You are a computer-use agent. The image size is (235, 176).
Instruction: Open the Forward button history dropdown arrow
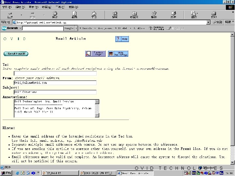click(x=44, y=15)
